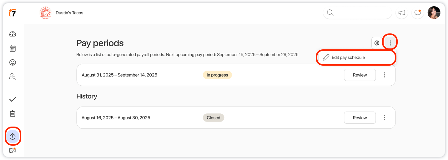Review the August 16 – August 30 period

360,118
